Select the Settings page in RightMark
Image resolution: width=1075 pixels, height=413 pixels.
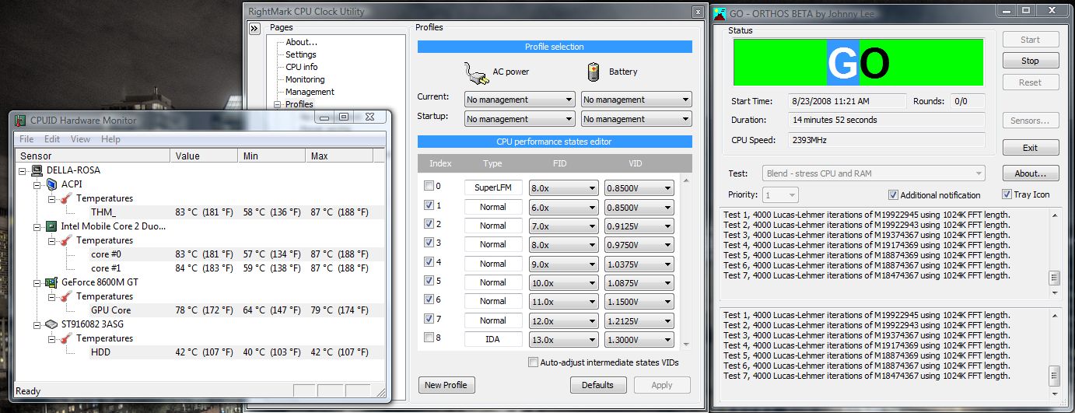[x=301, y=54]
